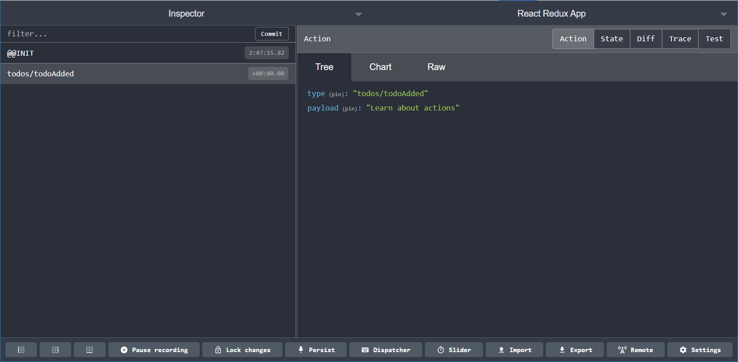Screen dimensions: 738x362
Task: Dock the monitor to the left side
Action: [21, 350]
